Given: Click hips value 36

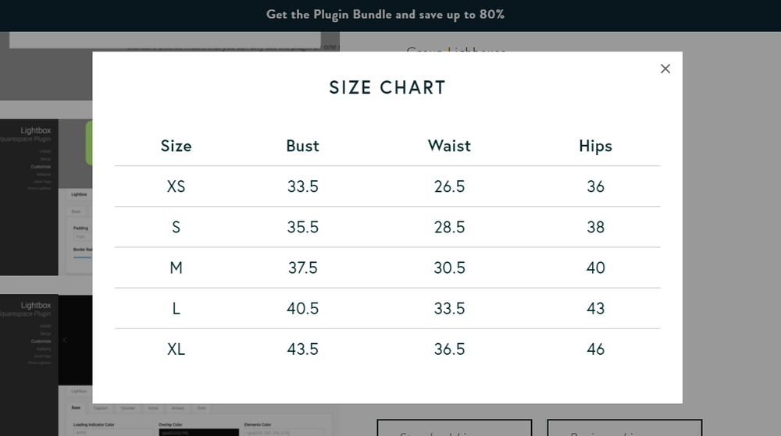Looking at the screenshot, I should point(595,186).
